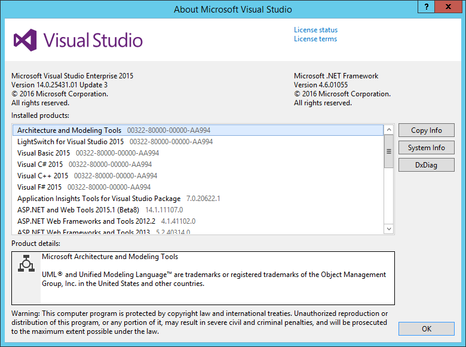Screen dimensions: 466x347
Task: Select Visual Basic 2015 in the list
Action: click(198, 153)
